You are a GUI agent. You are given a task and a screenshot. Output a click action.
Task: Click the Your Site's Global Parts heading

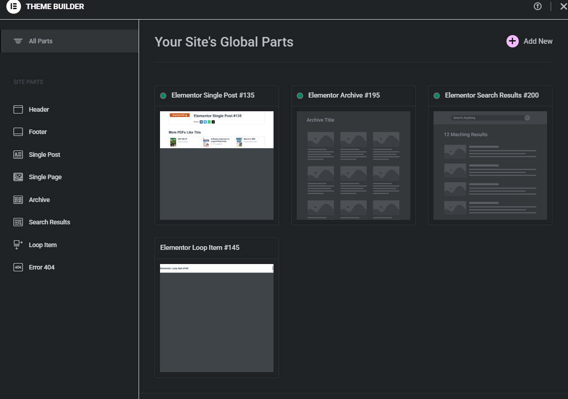click(x=224, y=42)
